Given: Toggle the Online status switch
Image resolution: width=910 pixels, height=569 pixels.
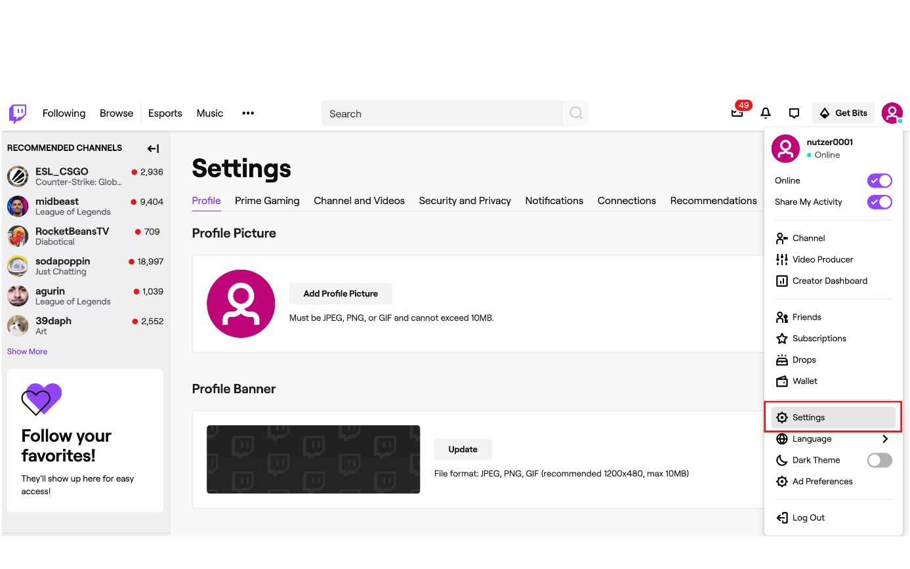Looking at the screenshot, I should click(880, 180).
